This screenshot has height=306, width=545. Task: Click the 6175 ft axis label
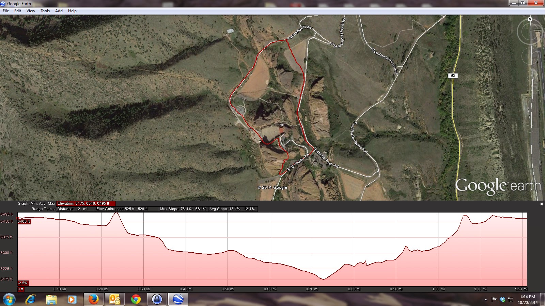click(6, 279)
